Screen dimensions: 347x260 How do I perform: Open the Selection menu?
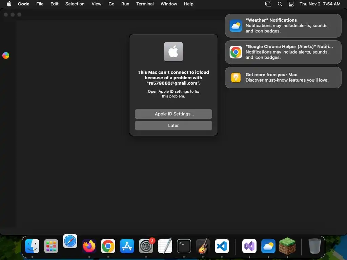tap(75, 4)
